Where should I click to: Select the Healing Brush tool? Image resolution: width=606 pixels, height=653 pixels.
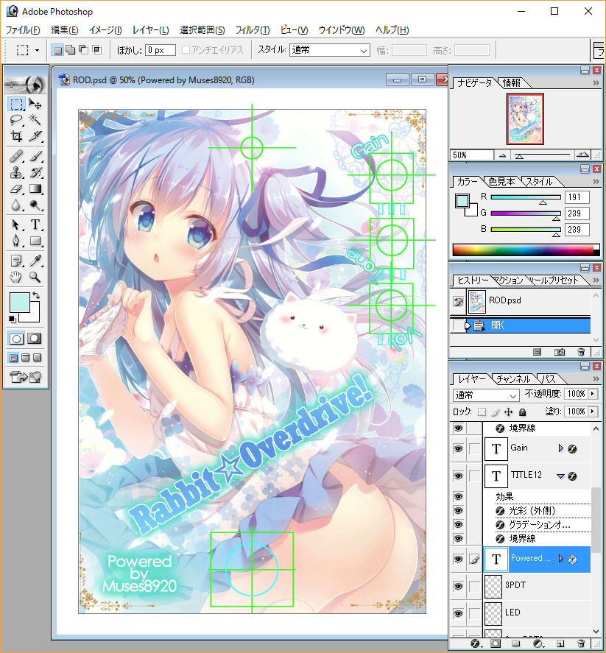[x=16, y=157]
